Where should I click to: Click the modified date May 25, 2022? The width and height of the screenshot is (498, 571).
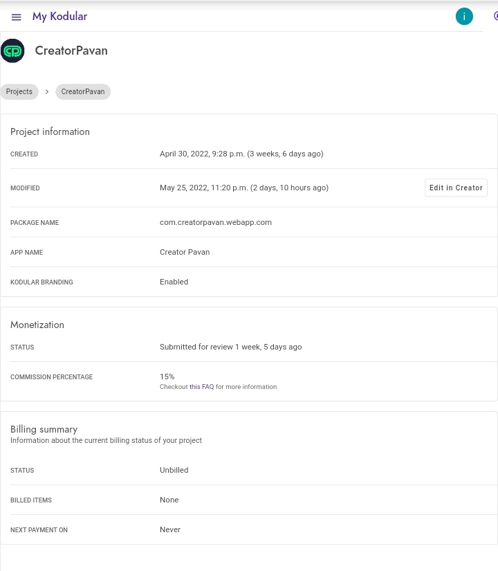tap(243, 188)
